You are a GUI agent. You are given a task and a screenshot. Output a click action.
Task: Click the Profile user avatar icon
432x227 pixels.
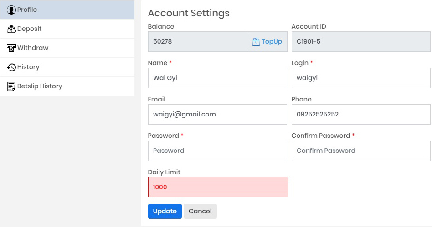(11, 10)
